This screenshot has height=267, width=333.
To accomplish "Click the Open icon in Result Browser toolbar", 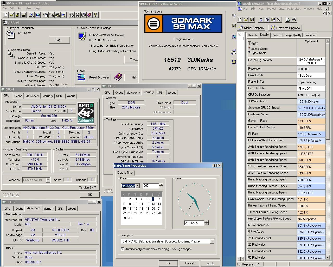I will click(x=246, y=20).
